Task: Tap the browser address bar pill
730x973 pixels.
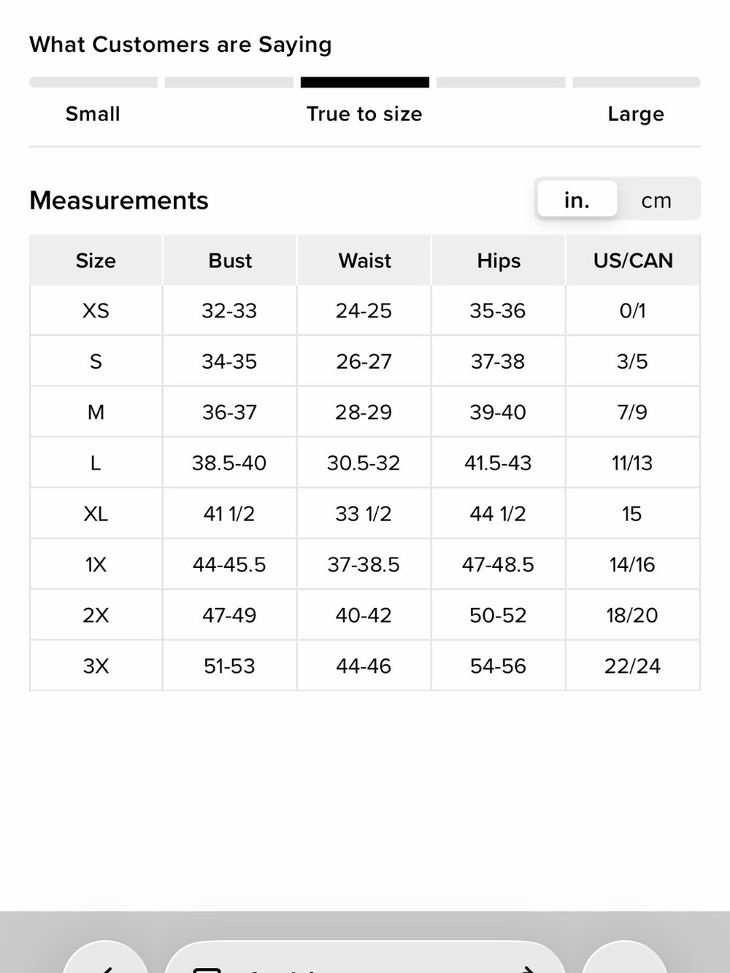Action: pos(365,958)
